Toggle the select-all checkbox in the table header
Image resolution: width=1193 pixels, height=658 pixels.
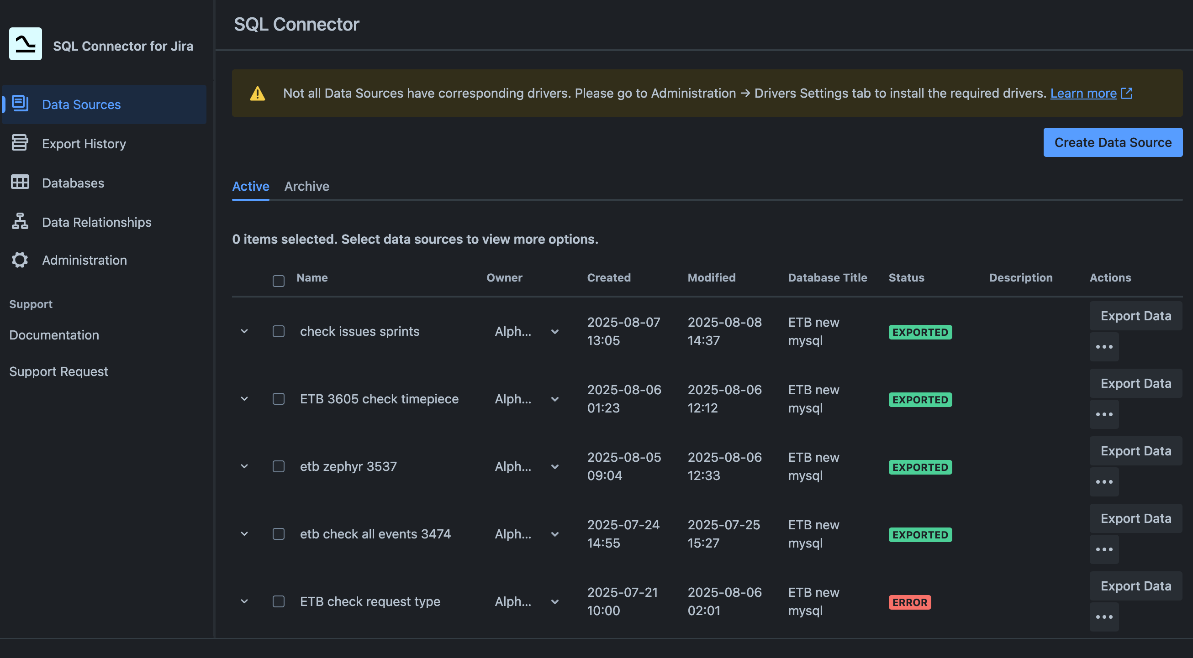278,281
